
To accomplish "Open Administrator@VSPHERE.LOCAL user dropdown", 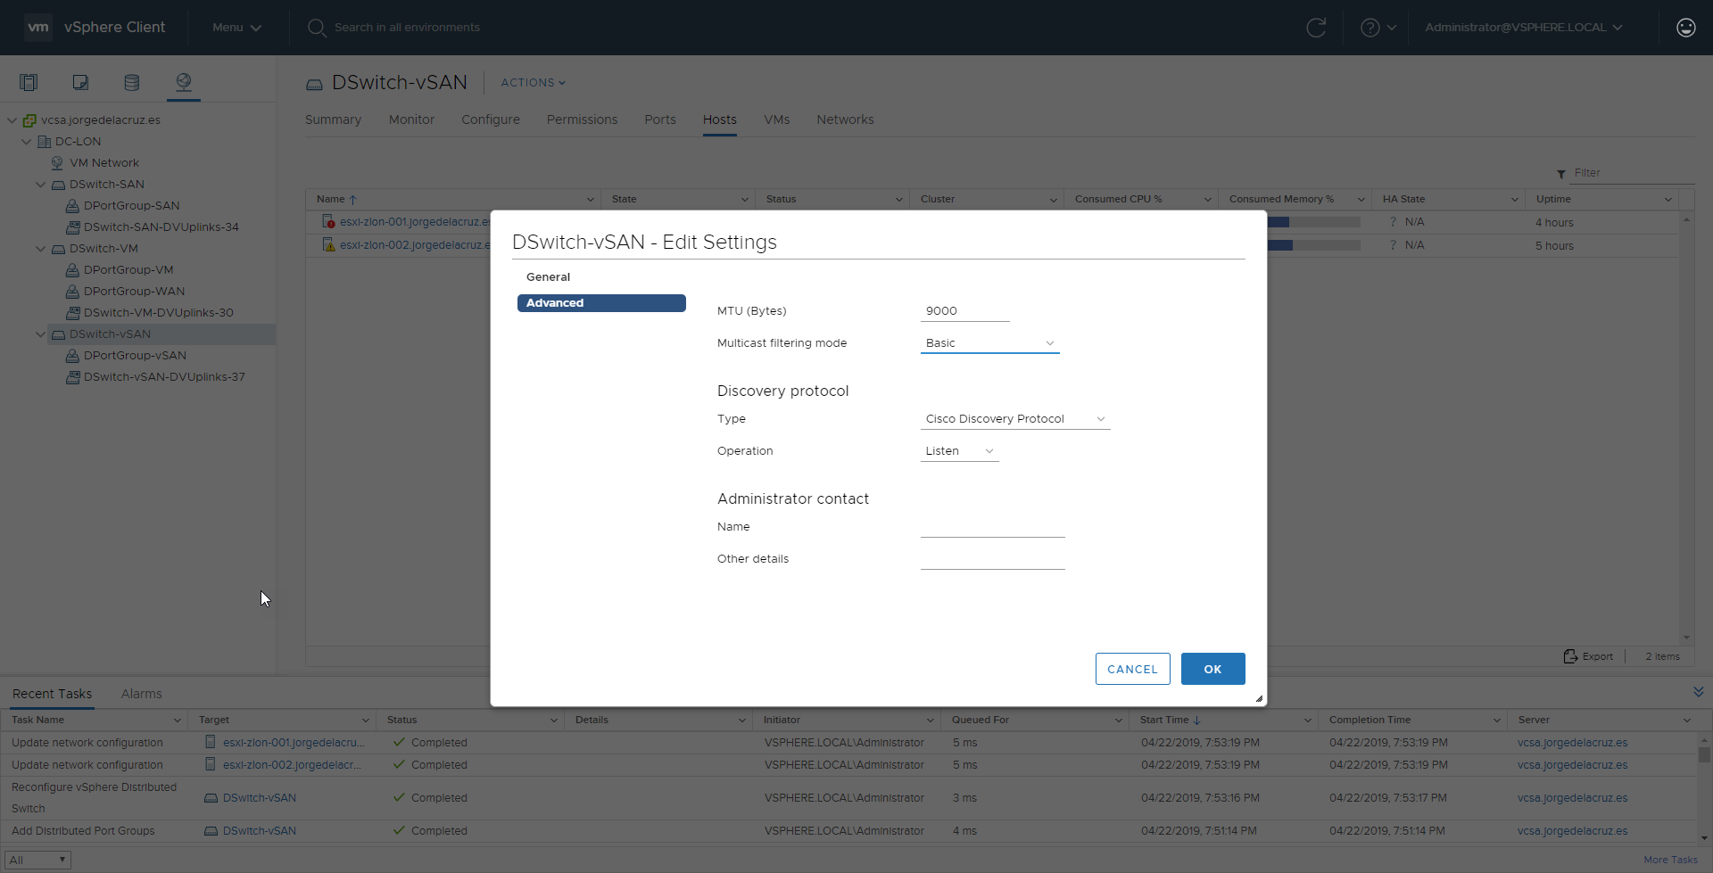I will pyautogui.click(x=1523, y=28).
